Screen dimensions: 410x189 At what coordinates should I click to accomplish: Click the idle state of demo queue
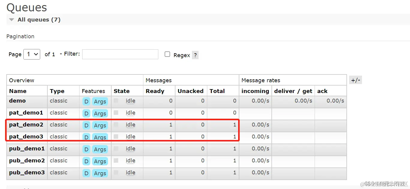pos(130,101)
